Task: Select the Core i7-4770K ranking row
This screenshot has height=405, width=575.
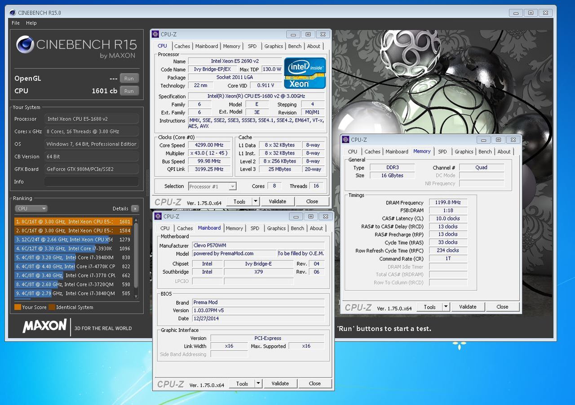Action: (73, 266)
